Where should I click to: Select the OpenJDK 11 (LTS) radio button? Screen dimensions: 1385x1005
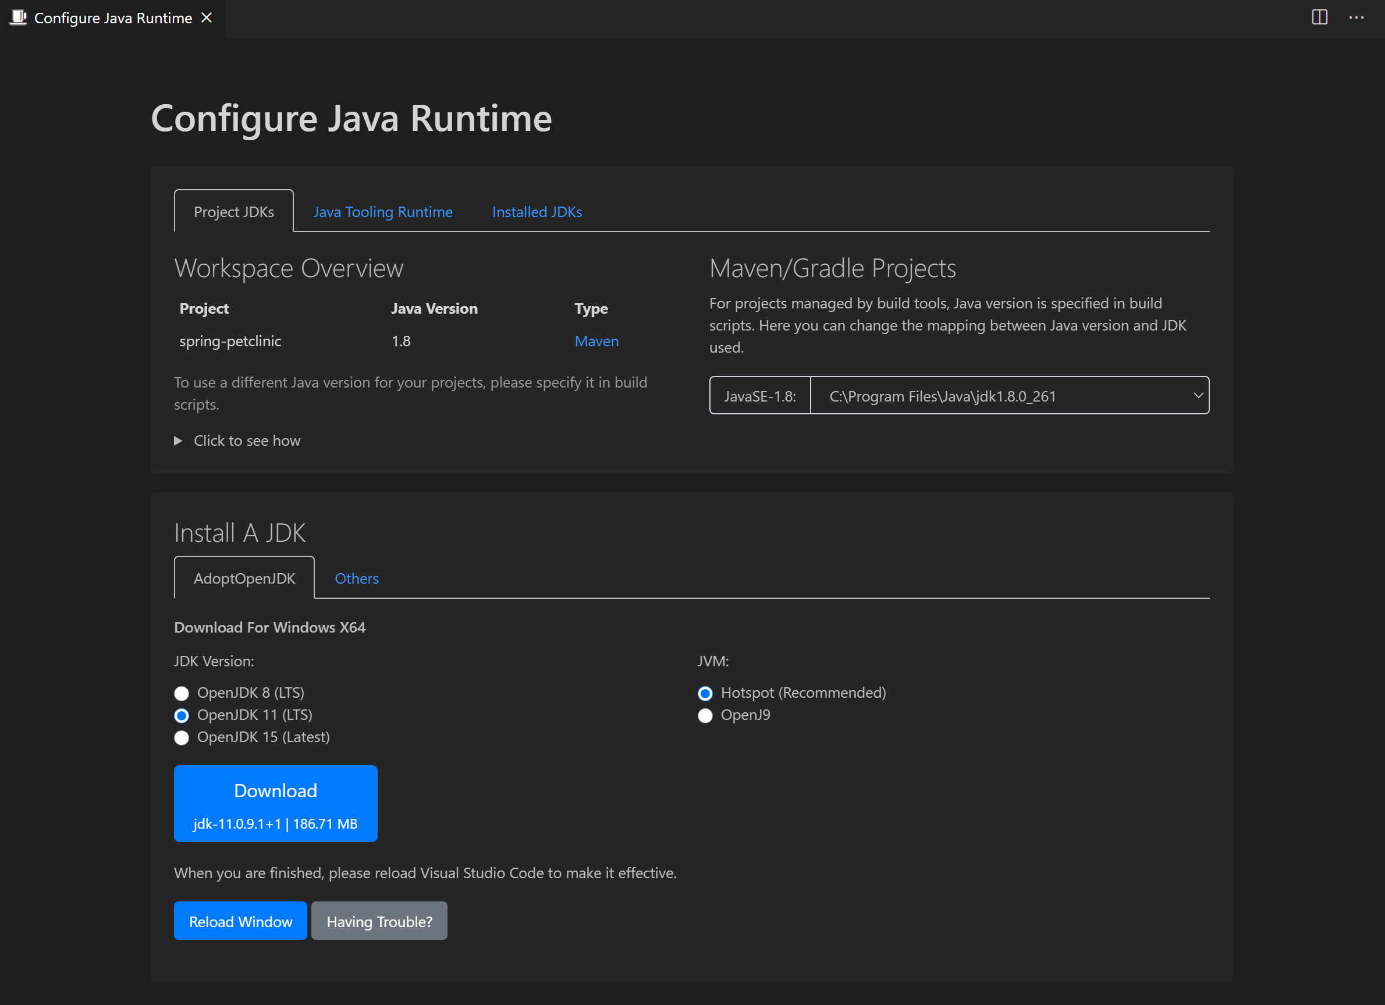pyautogui.click(x=182, y=715)
